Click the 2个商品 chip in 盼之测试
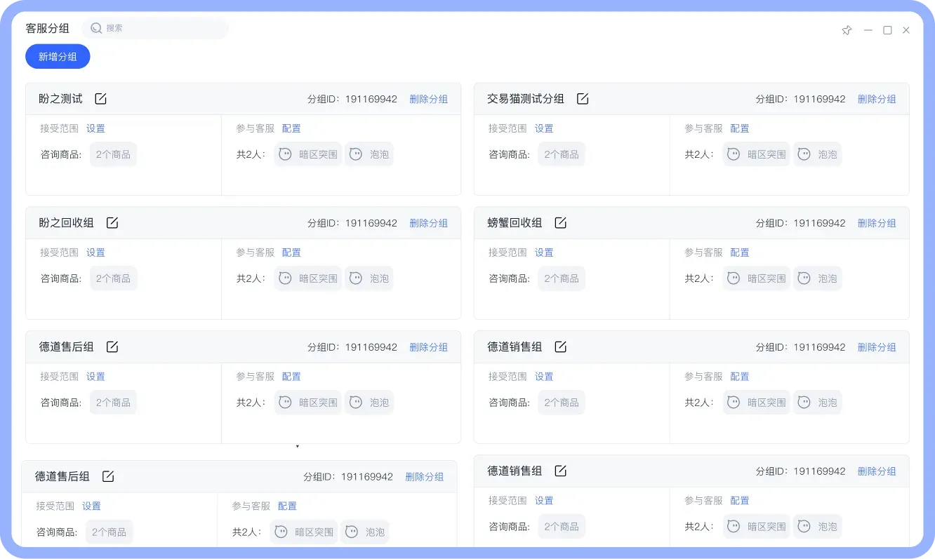 pyautogui.click(x=113, y=154)
